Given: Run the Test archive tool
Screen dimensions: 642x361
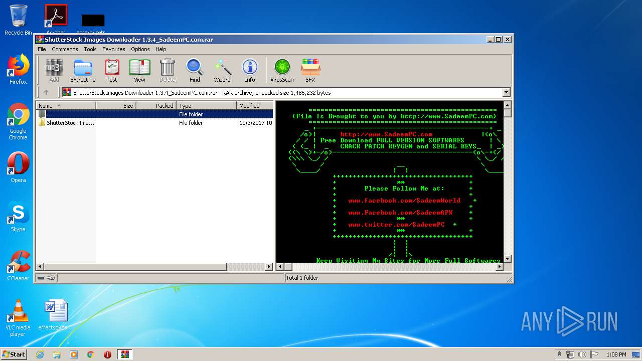Looking at the screenshot, I should [x=112, y=70].
